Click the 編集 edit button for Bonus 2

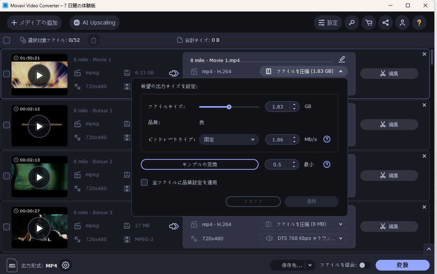(389, 176)
